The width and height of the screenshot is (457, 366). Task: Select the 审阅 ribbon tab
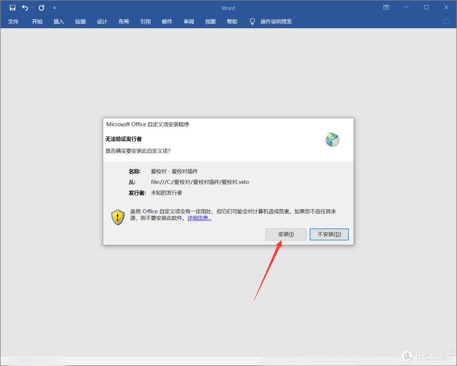[189, 22]
